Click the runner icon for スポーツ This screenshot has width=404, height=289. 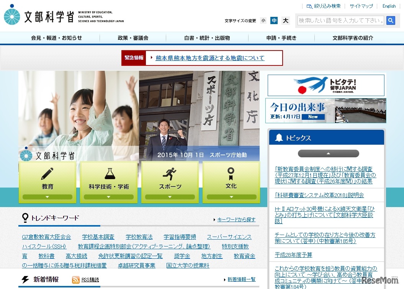(170, 173)
